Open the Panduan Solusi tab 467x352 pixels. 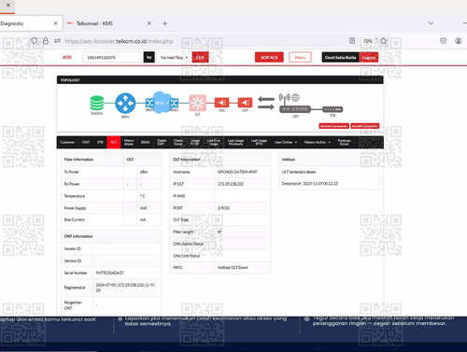(344, 142)
